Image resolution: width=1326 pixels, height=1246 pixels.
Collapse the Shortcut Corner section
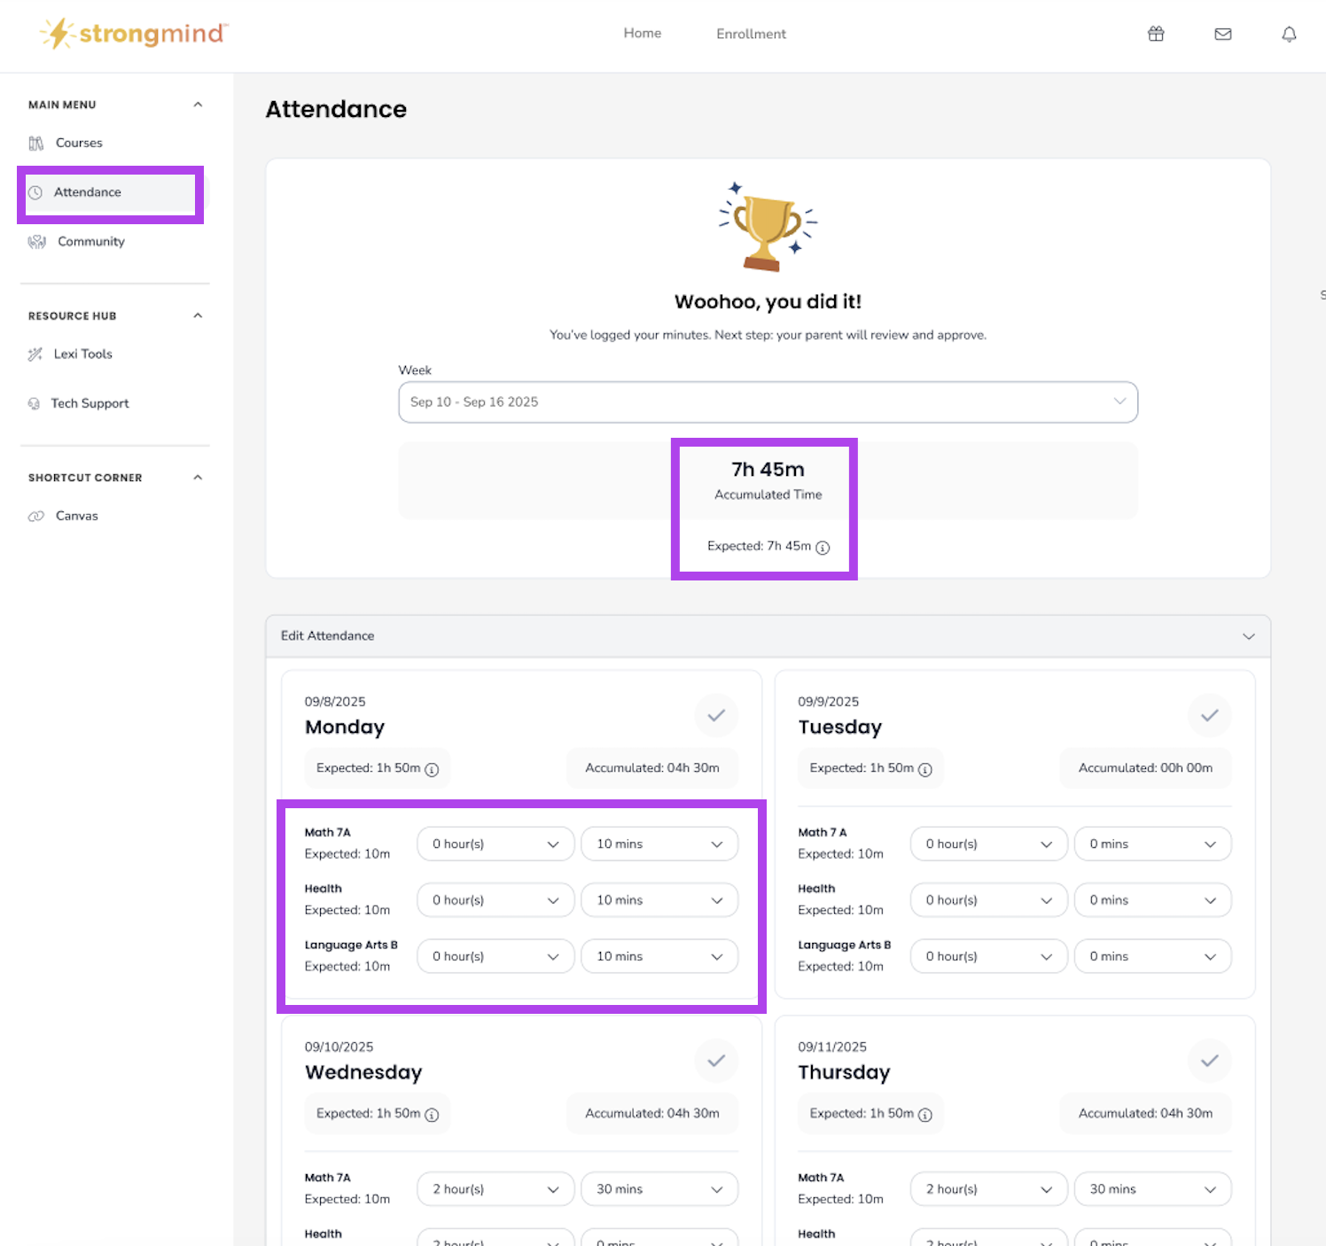point(198,478)
